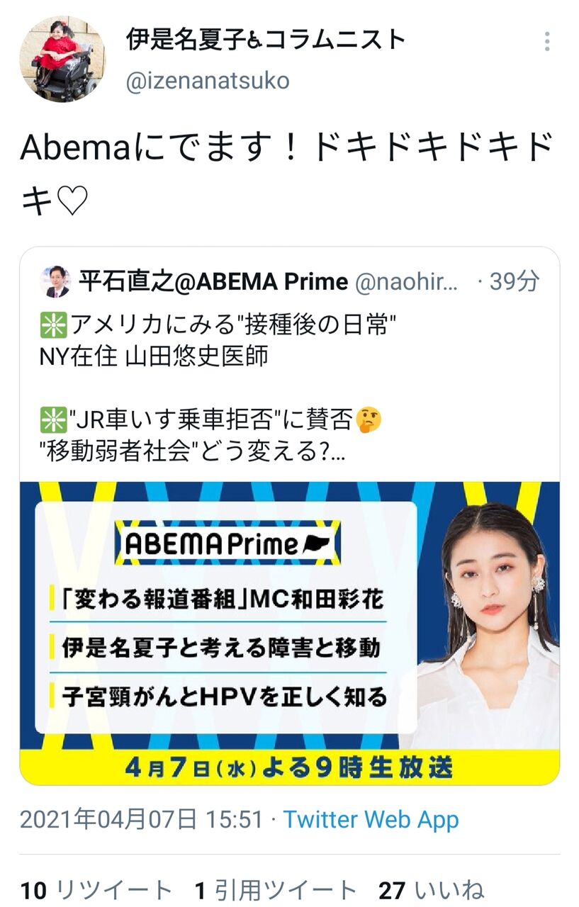The height and width of the screenshot is (907, 579).
Task: Open the @izenanatsuko handle link
Action: pyautogui.click(x=208, y=81)
